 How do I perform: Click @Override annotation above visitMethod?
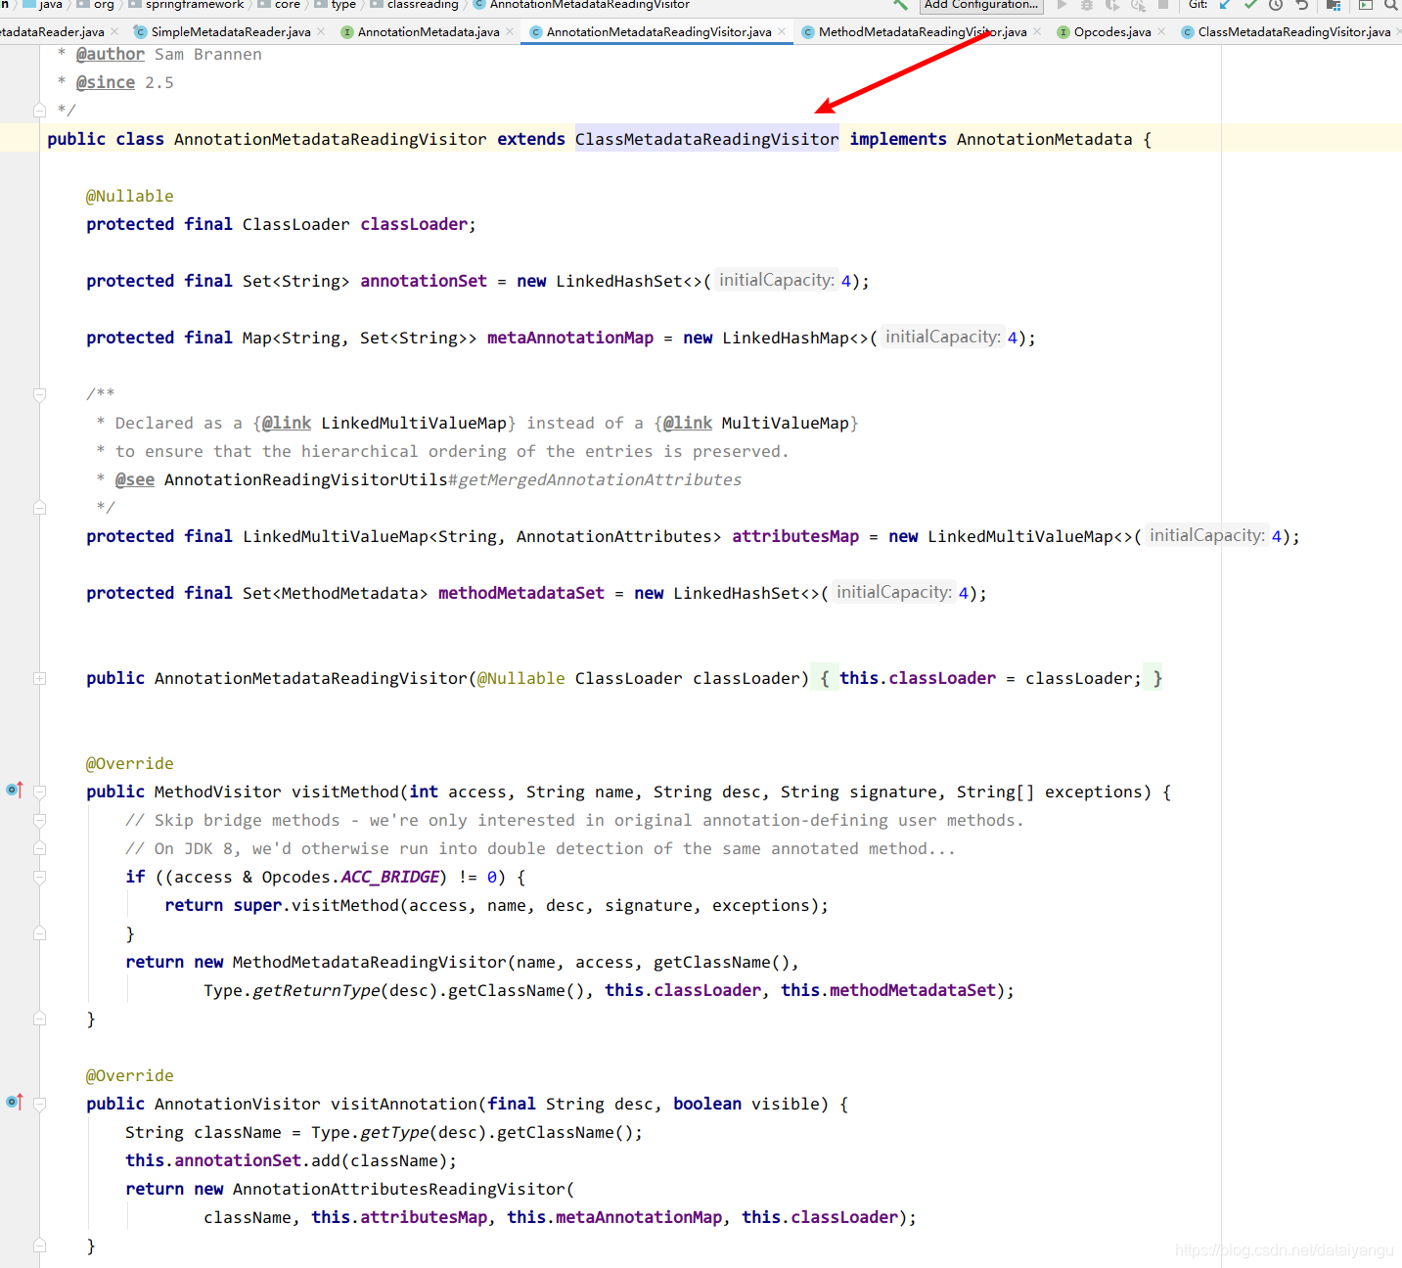point(130,763)
